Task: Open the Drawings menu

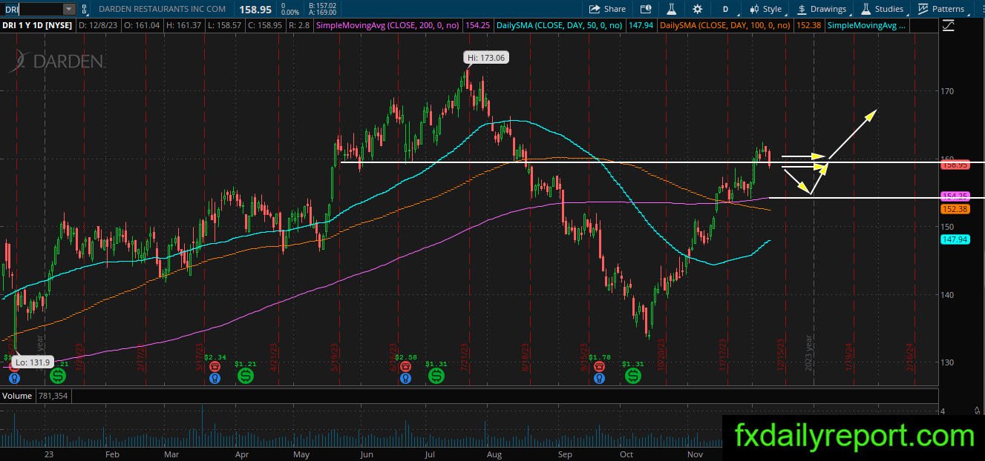Action: pyautogui.click(x=822, y=9)
